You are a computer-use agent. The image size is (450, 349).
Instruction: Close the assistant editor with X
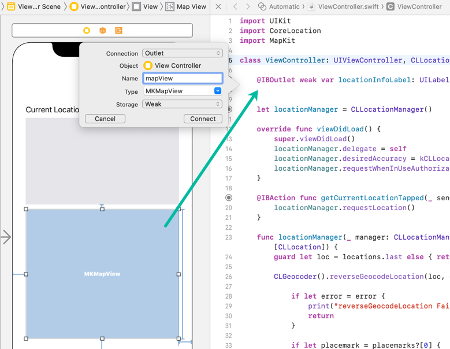click(218, 6)
